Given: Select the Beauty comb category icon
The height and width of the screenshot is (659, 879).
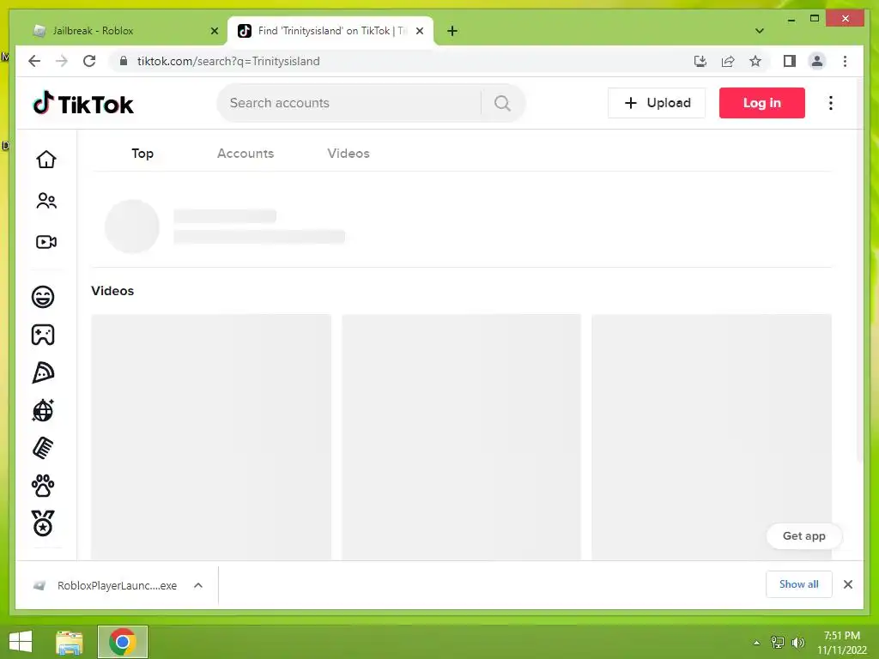Looking at the screenshot, I should click(43, 448).
